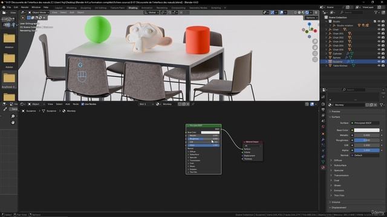Disable render of Table Kitchen (camera icon)

[x=383, y=66]
